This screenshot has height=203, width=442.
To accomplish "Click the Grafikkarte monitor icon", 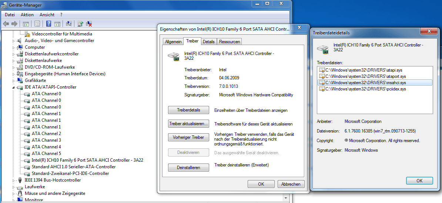I will pos(20,80).
